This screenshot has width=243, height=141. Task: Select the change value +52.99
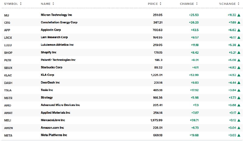pyautogui.click(x=194, y=75)
